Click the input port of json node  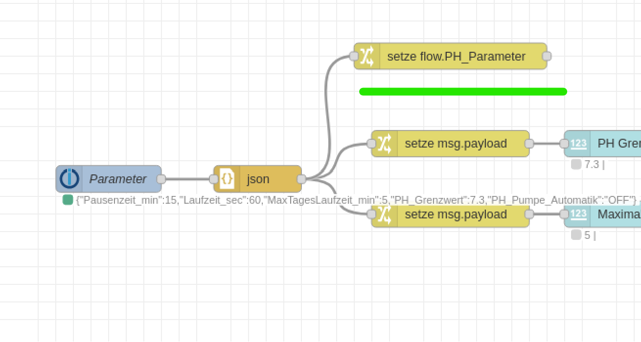coord(214,179)
